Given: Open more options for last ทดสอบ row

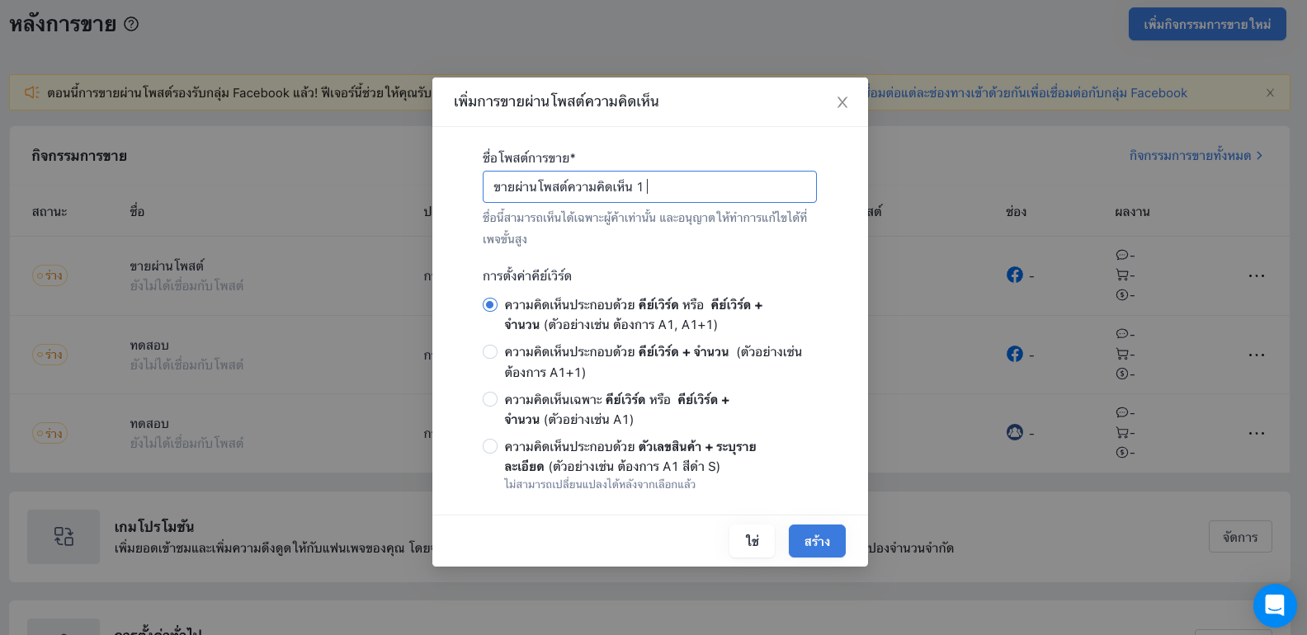Looking at the screenshot, I should tap(1257, 433).
